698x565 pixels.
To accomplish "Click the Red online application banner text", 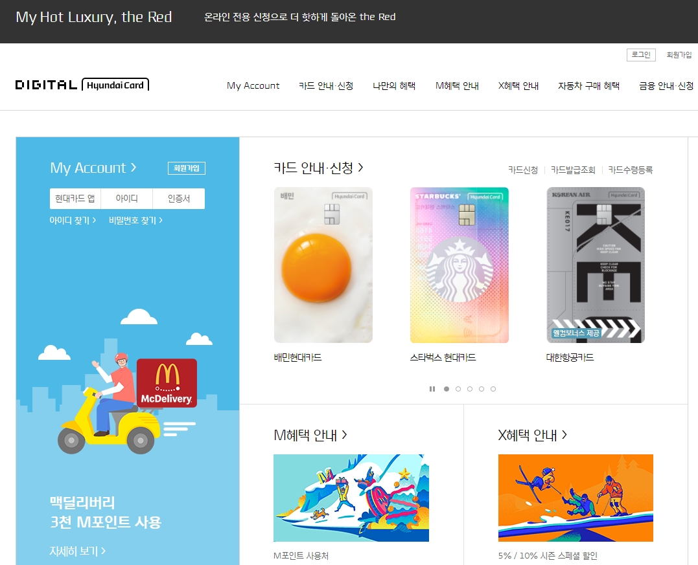I will (x=299, y=17).
